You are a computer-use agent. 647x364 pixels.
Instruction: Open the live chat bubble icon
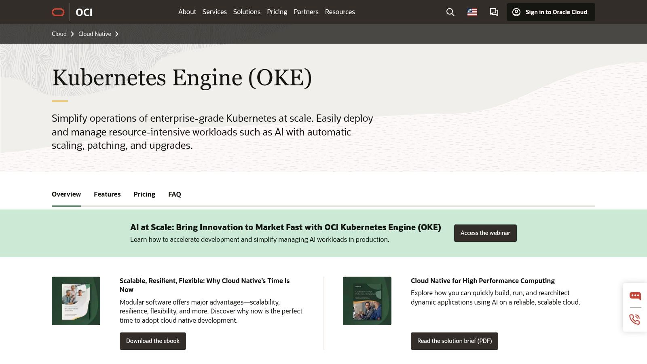point(635,296)
